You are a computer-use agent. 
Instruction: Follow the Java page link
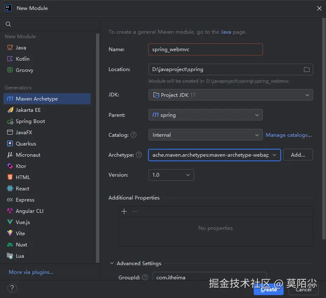(226, 32)
